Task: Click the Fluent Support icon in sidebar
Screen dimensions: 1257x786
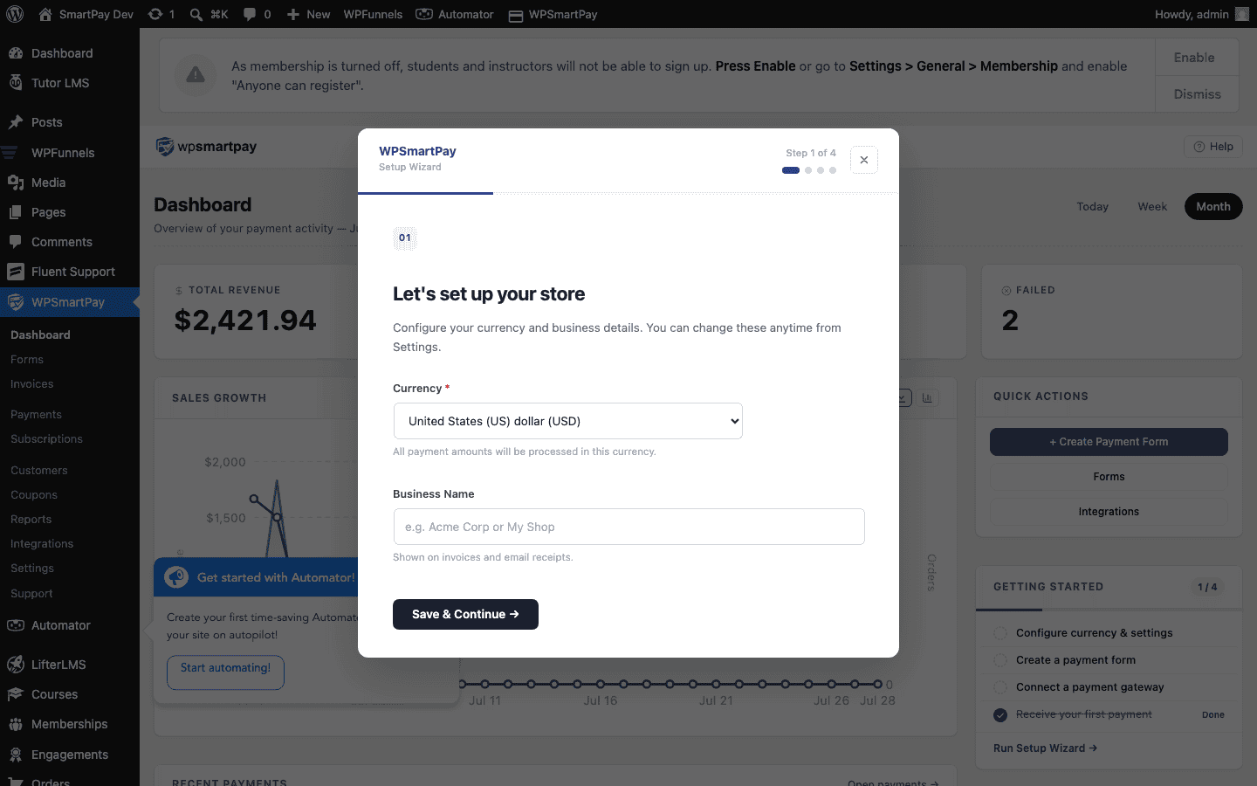Action: [16, 272]
